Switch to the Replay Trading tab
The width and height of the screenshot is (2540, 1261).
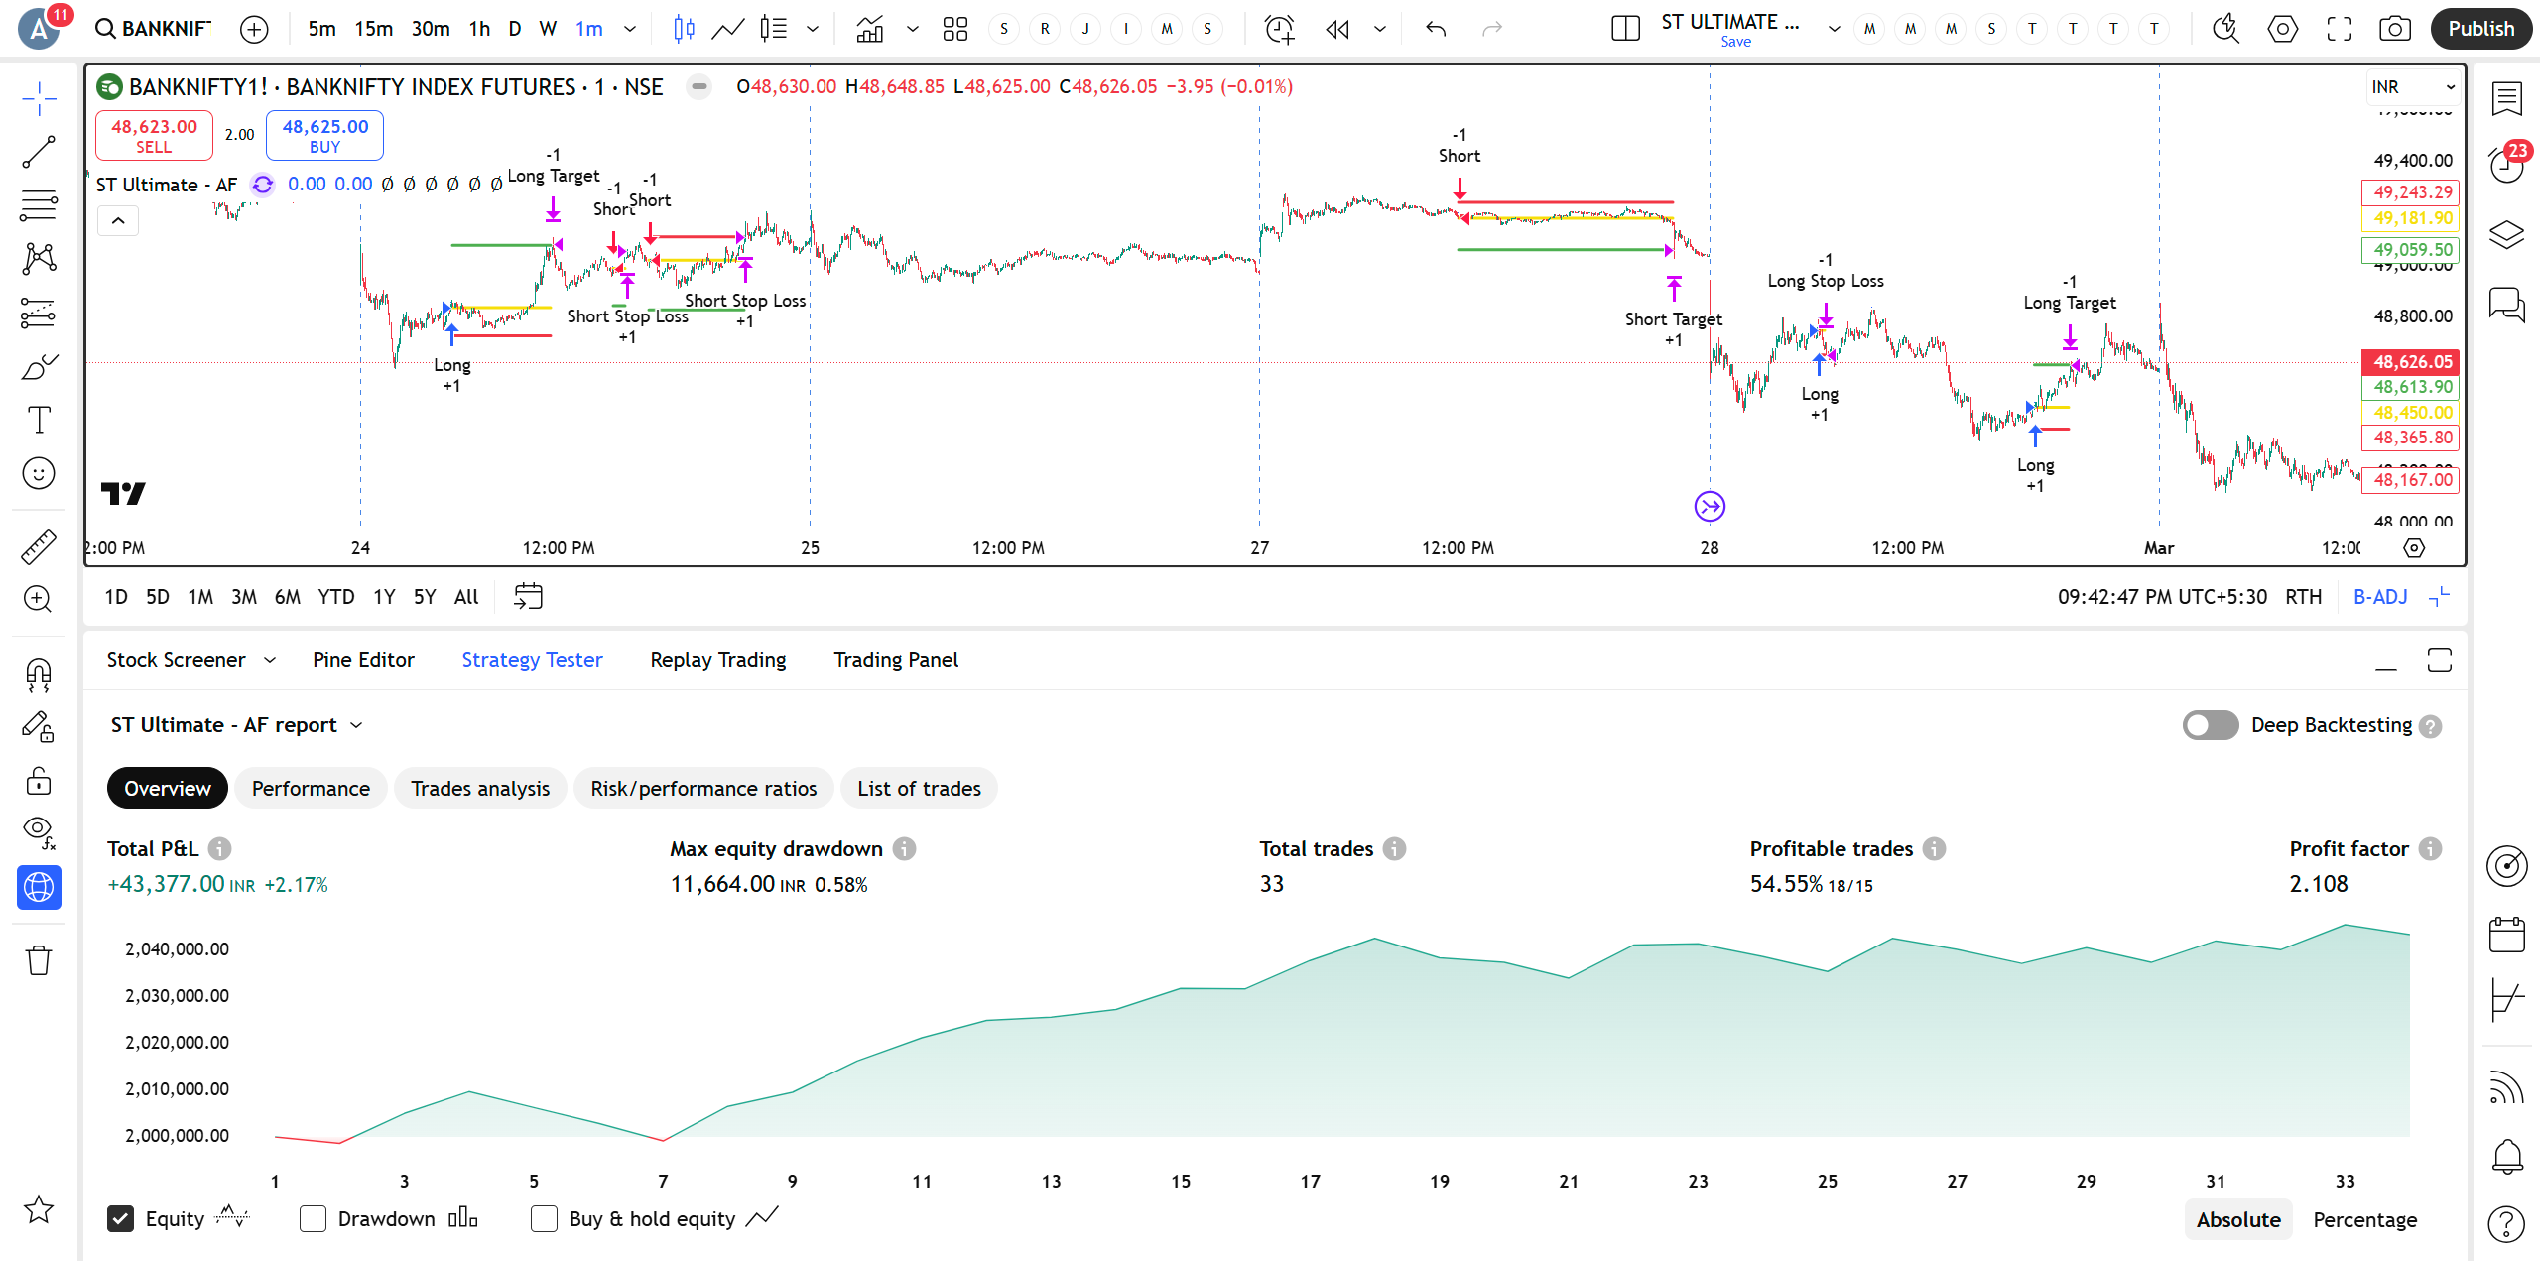click(718, 660)
